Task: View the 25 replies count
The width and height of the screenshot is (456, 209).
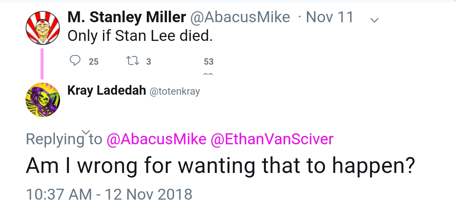Action: [94, 62]
